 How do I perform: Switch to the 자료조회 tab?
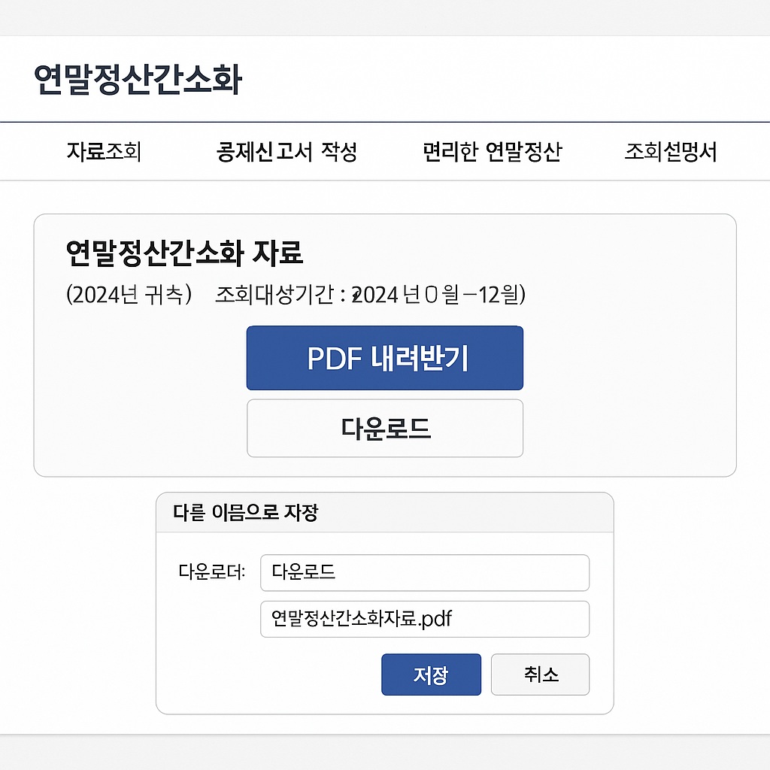105,151
